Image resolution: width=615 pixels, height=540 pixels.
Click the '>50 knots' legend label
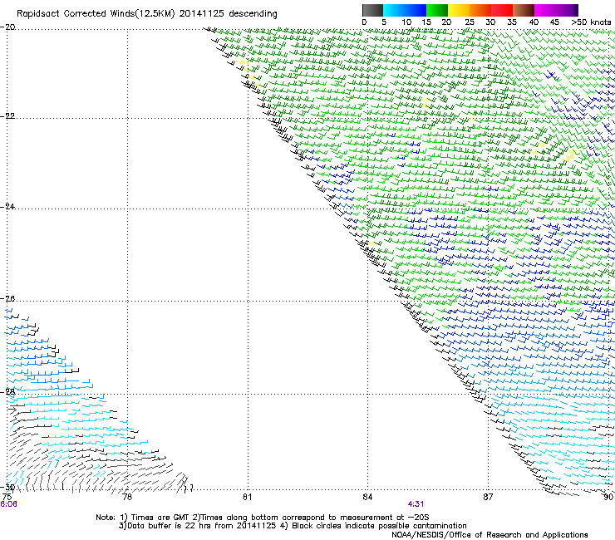coord(591,22)
